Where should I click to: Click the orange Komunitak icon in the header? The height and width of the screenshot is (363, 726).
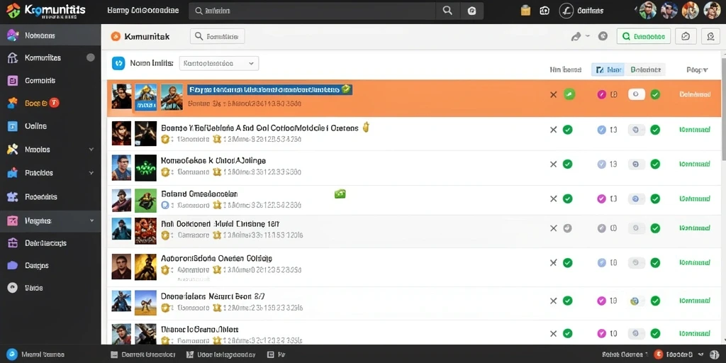[116, 36]
